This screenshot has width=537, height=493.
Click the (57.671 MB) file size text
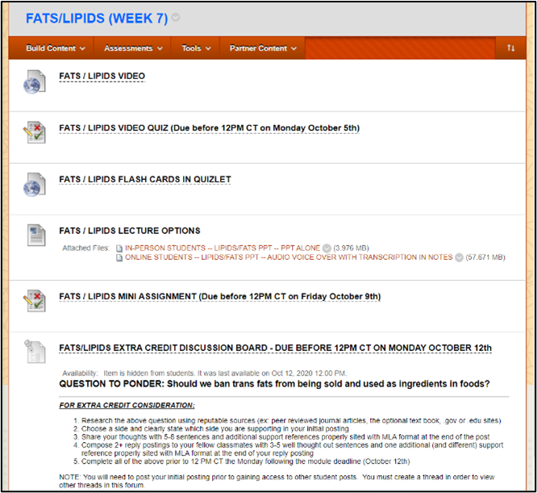pos(485,257)
